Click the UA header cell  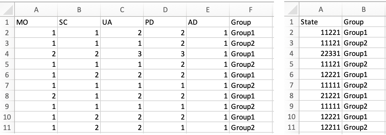point(122,22)
